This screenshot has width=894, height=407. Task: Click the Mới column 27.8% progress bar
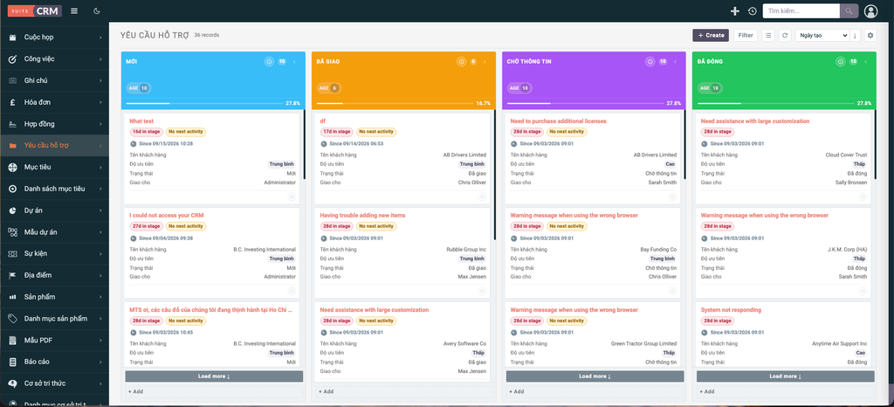pyautogui.click(x=204, y=104)
